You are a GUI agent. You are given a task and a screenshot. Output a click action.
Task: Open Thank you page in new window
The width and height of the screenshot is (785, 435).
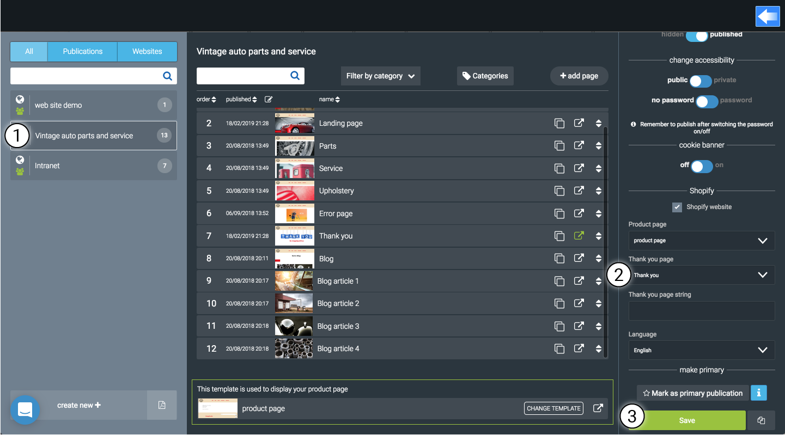pyautogui.click(x=579, y=236)
